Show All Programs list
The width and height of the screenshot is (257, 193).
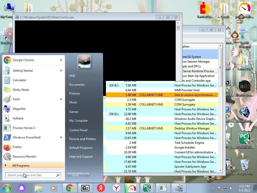coord(34,166)
